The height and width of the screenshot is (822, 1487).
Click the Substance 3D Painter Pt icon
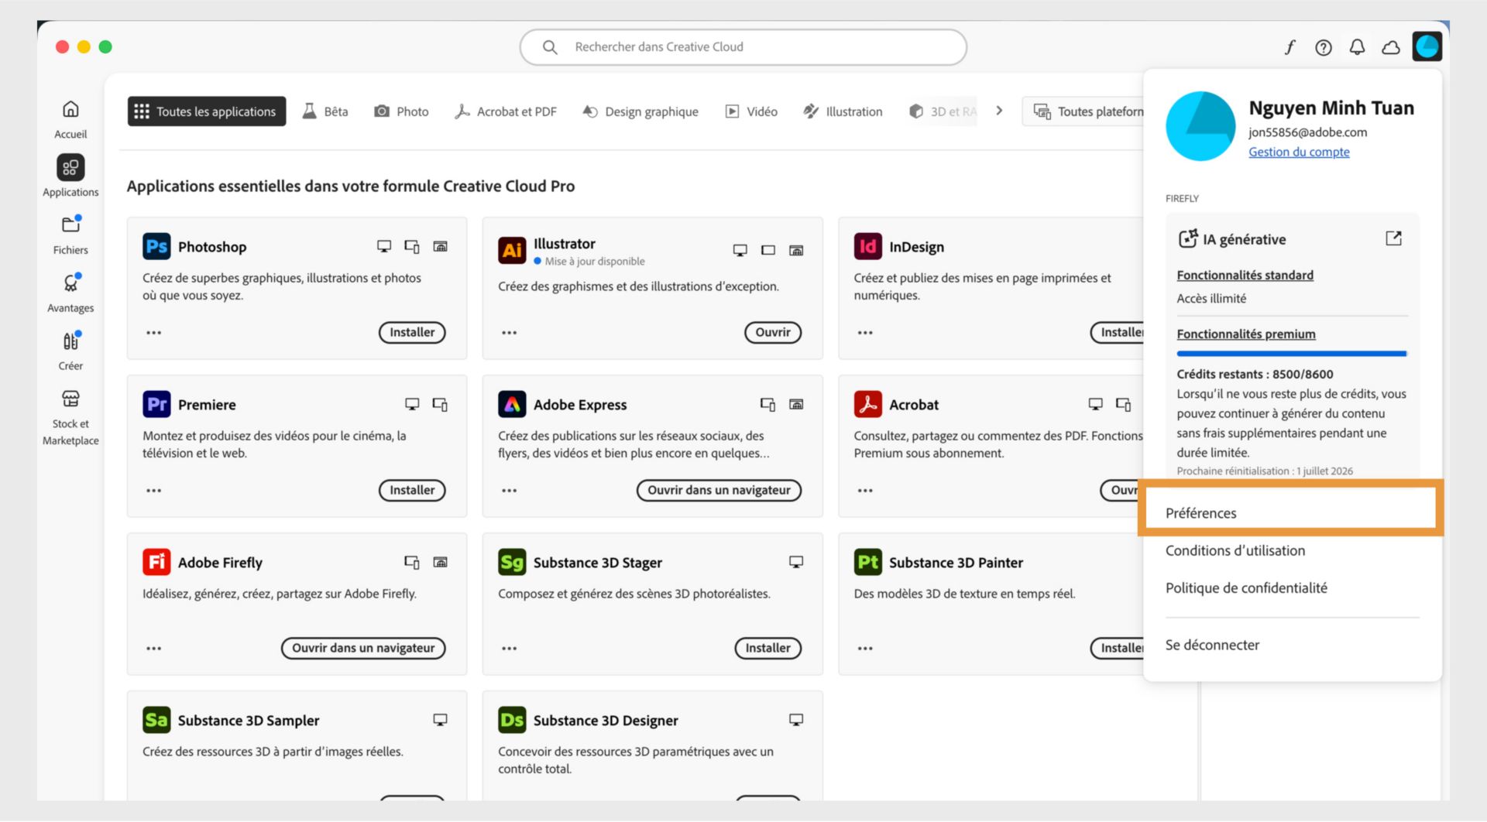point(867,562)
